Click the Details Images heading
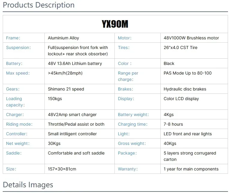This screenshot has width=231, height=193. (x=28, y=185)
